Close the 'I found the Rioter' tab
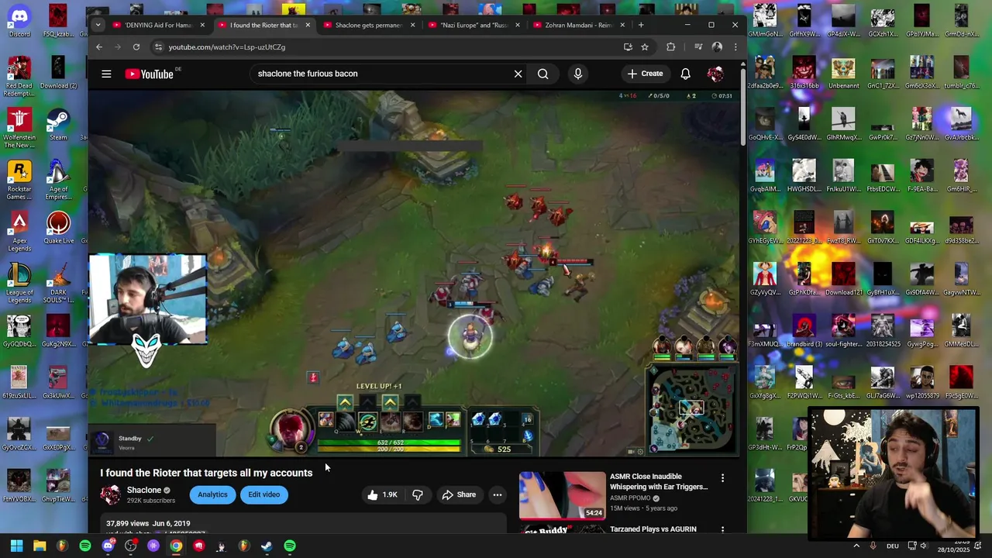Viewport: 992px width, 558px height. click(x=308, y=25)
